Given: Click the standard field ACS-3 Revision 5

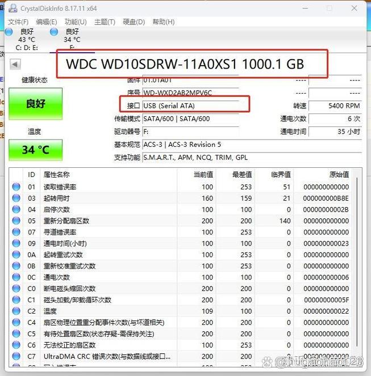Looking at the screenshot, I should pos(252,145).
